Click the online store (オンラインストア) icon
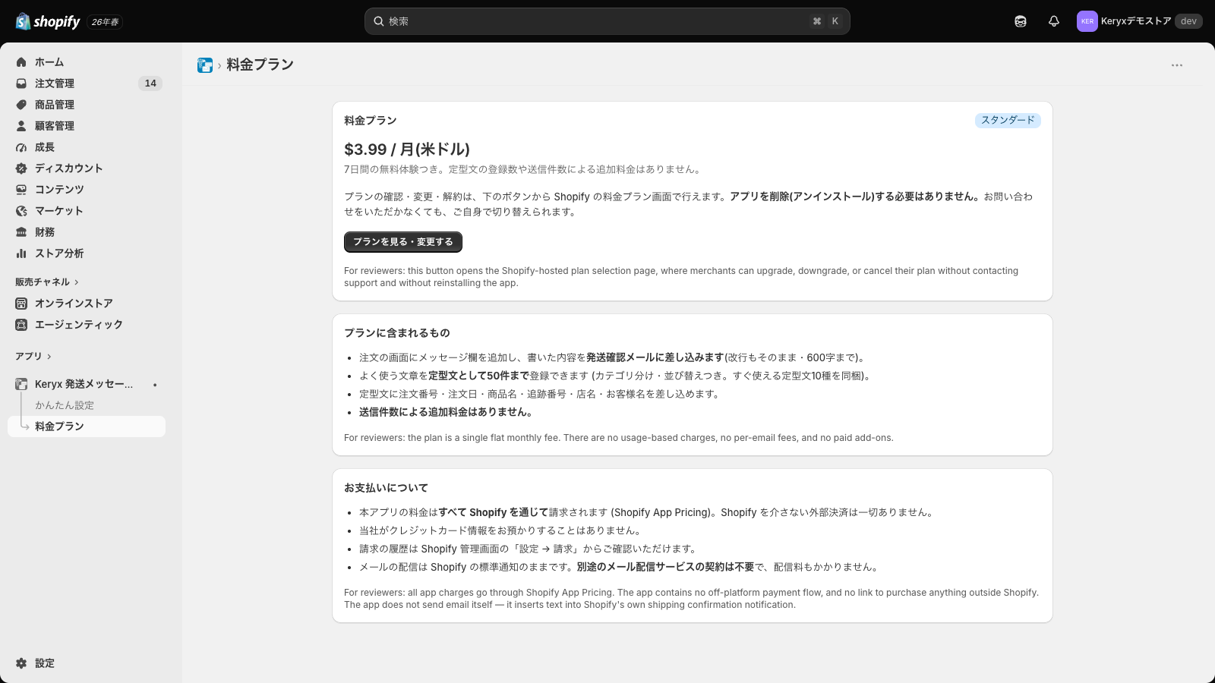 pos(21,304)
